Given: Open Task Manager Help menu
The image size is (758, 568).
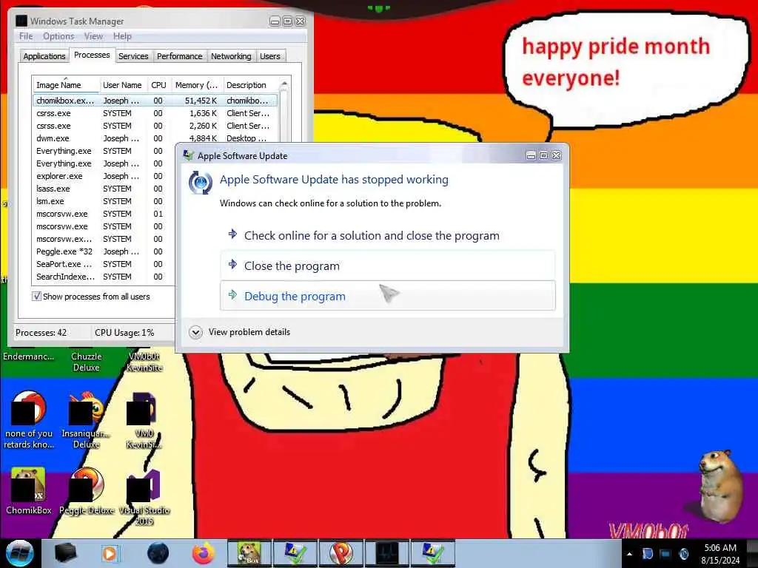Looking at the screenshot, I should (122, 36).
